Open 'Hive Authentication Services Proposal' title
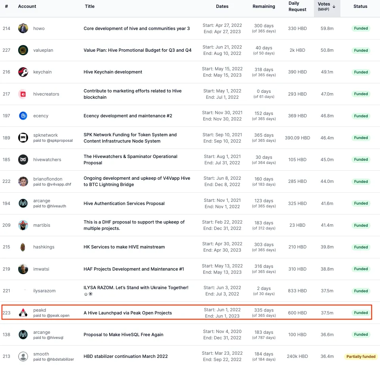The image size is (380, 365). click(124, 203)
